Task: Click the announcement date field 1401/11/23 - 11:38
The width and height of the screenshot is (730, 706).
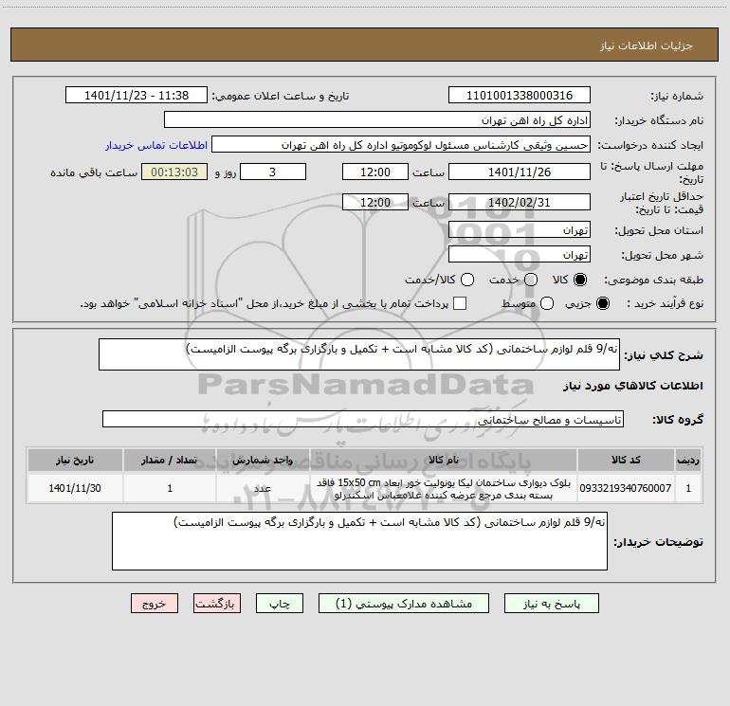Action: point(137,96)
